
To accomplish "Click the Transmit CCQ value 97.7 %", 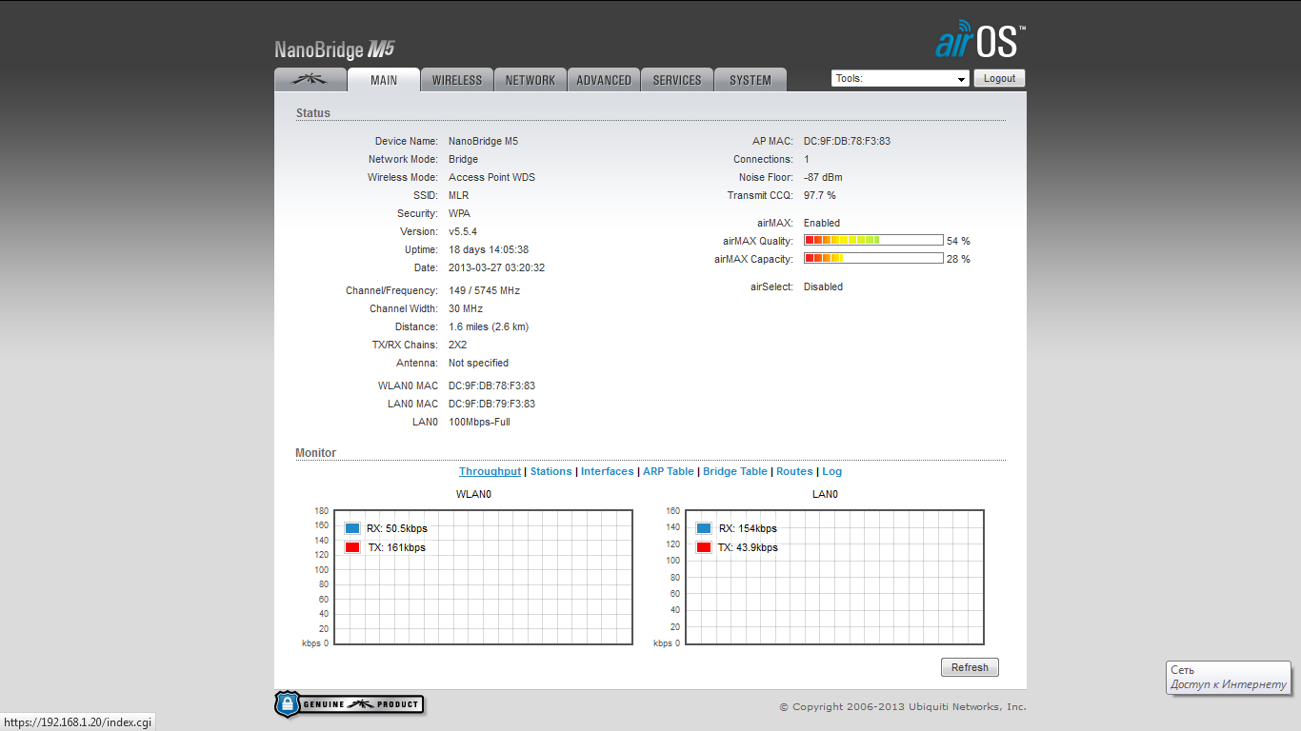I will [820, 195].
